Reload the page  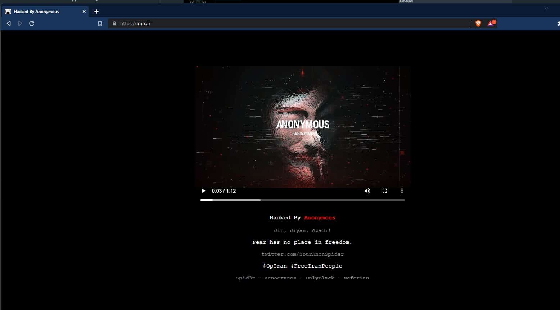click(x=32, y=23)
